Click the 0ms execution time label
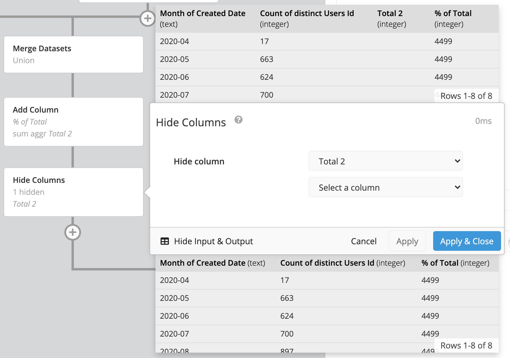The width and height of the screenshot is (510, 358). [x=483, y=121]
